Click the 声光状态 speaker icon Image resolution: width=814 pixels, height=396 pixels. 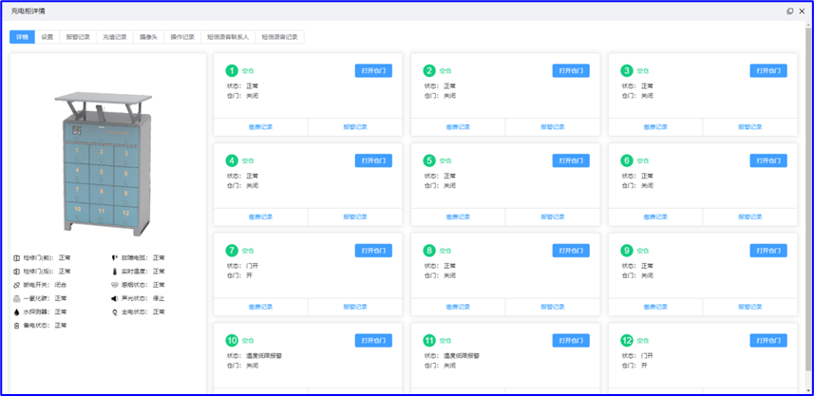[115, 298]
